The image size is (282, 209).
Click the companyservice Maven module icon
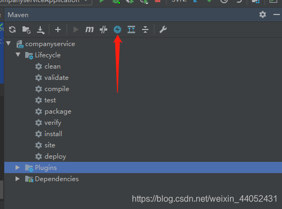pos(20,44)
